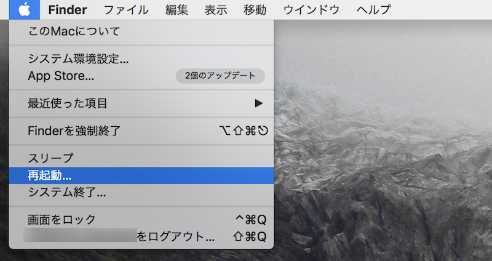The width and height of the screenshot is (492, 261).
Task: Choose スリープ to sleep the Mac
Action: tap(50, 159)
